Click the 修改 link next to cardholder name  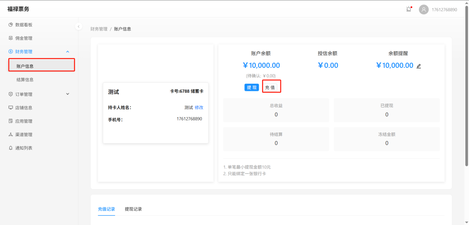pyautogui.click(x=199, y=108)
